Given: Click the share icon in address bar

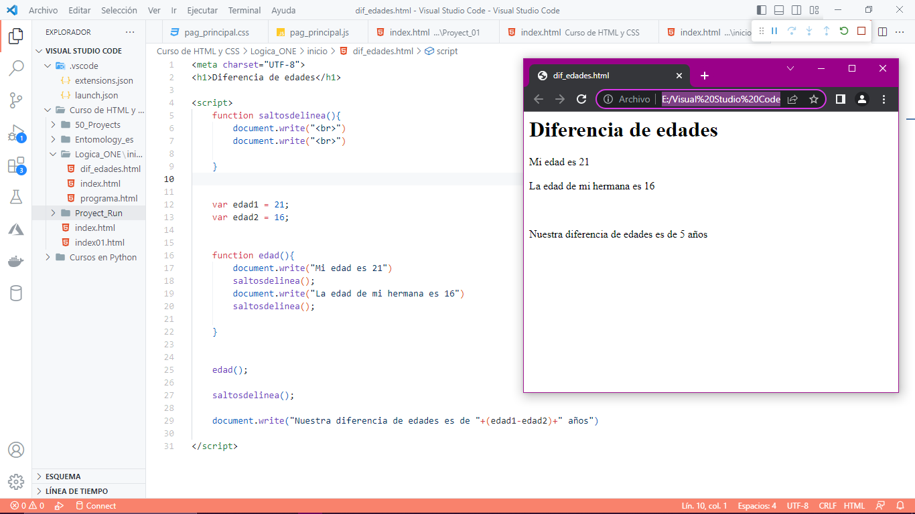Looking at the screenshot, I should coord(792,99).
